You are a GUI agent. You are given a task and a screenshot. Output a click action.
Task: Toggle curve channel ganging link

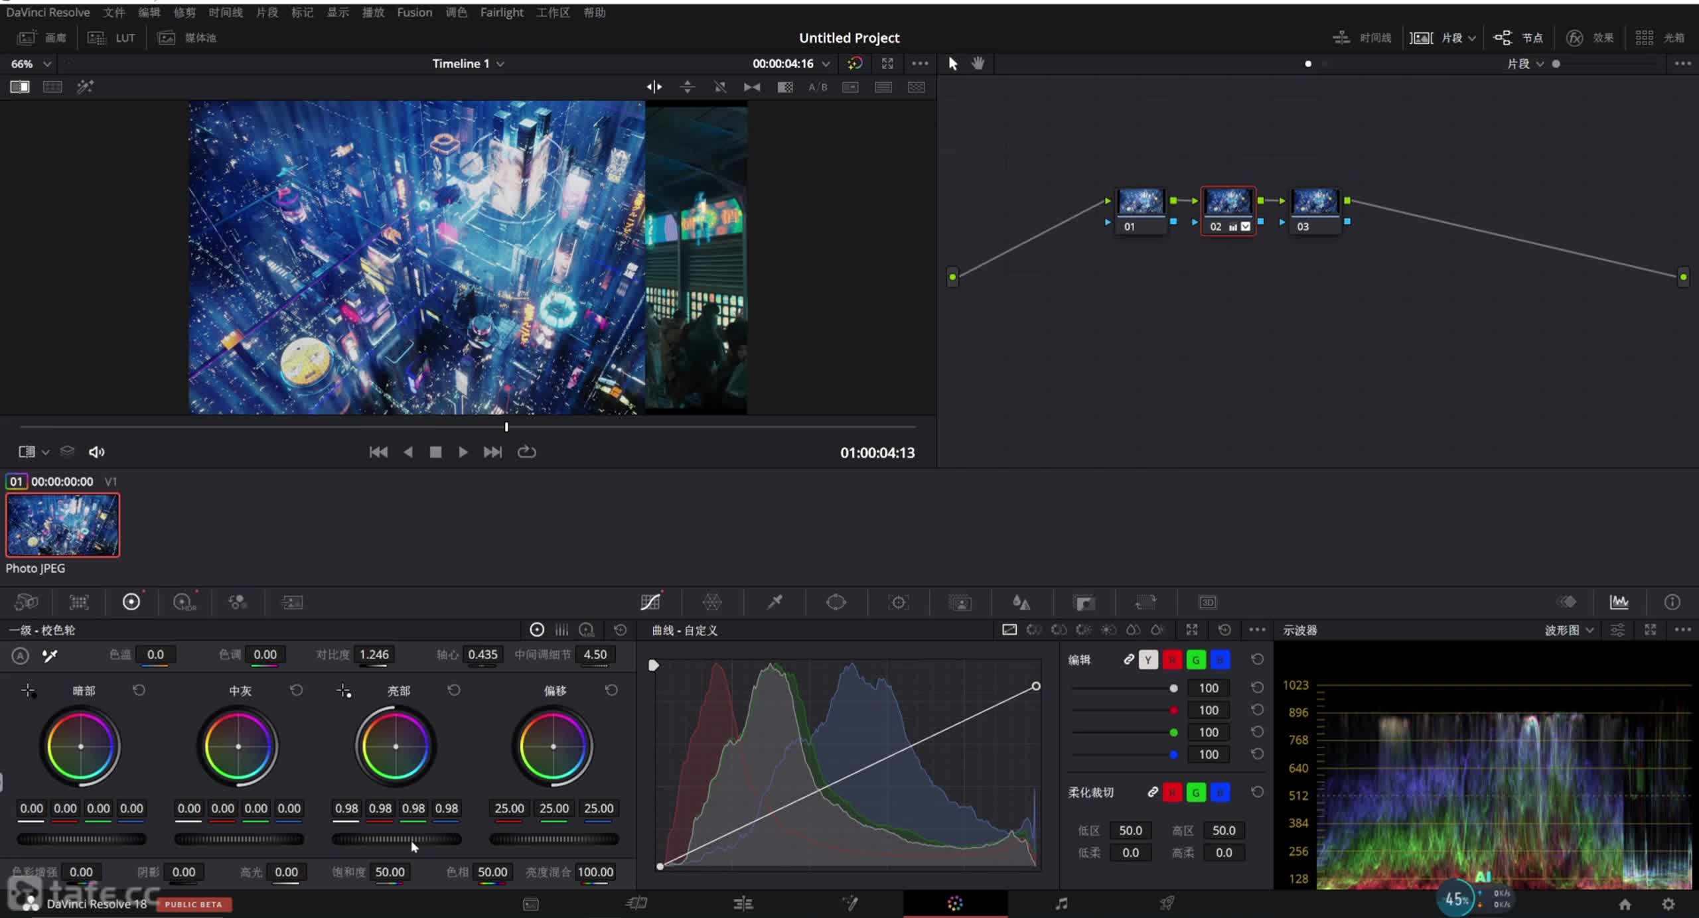pos(1128,659)
